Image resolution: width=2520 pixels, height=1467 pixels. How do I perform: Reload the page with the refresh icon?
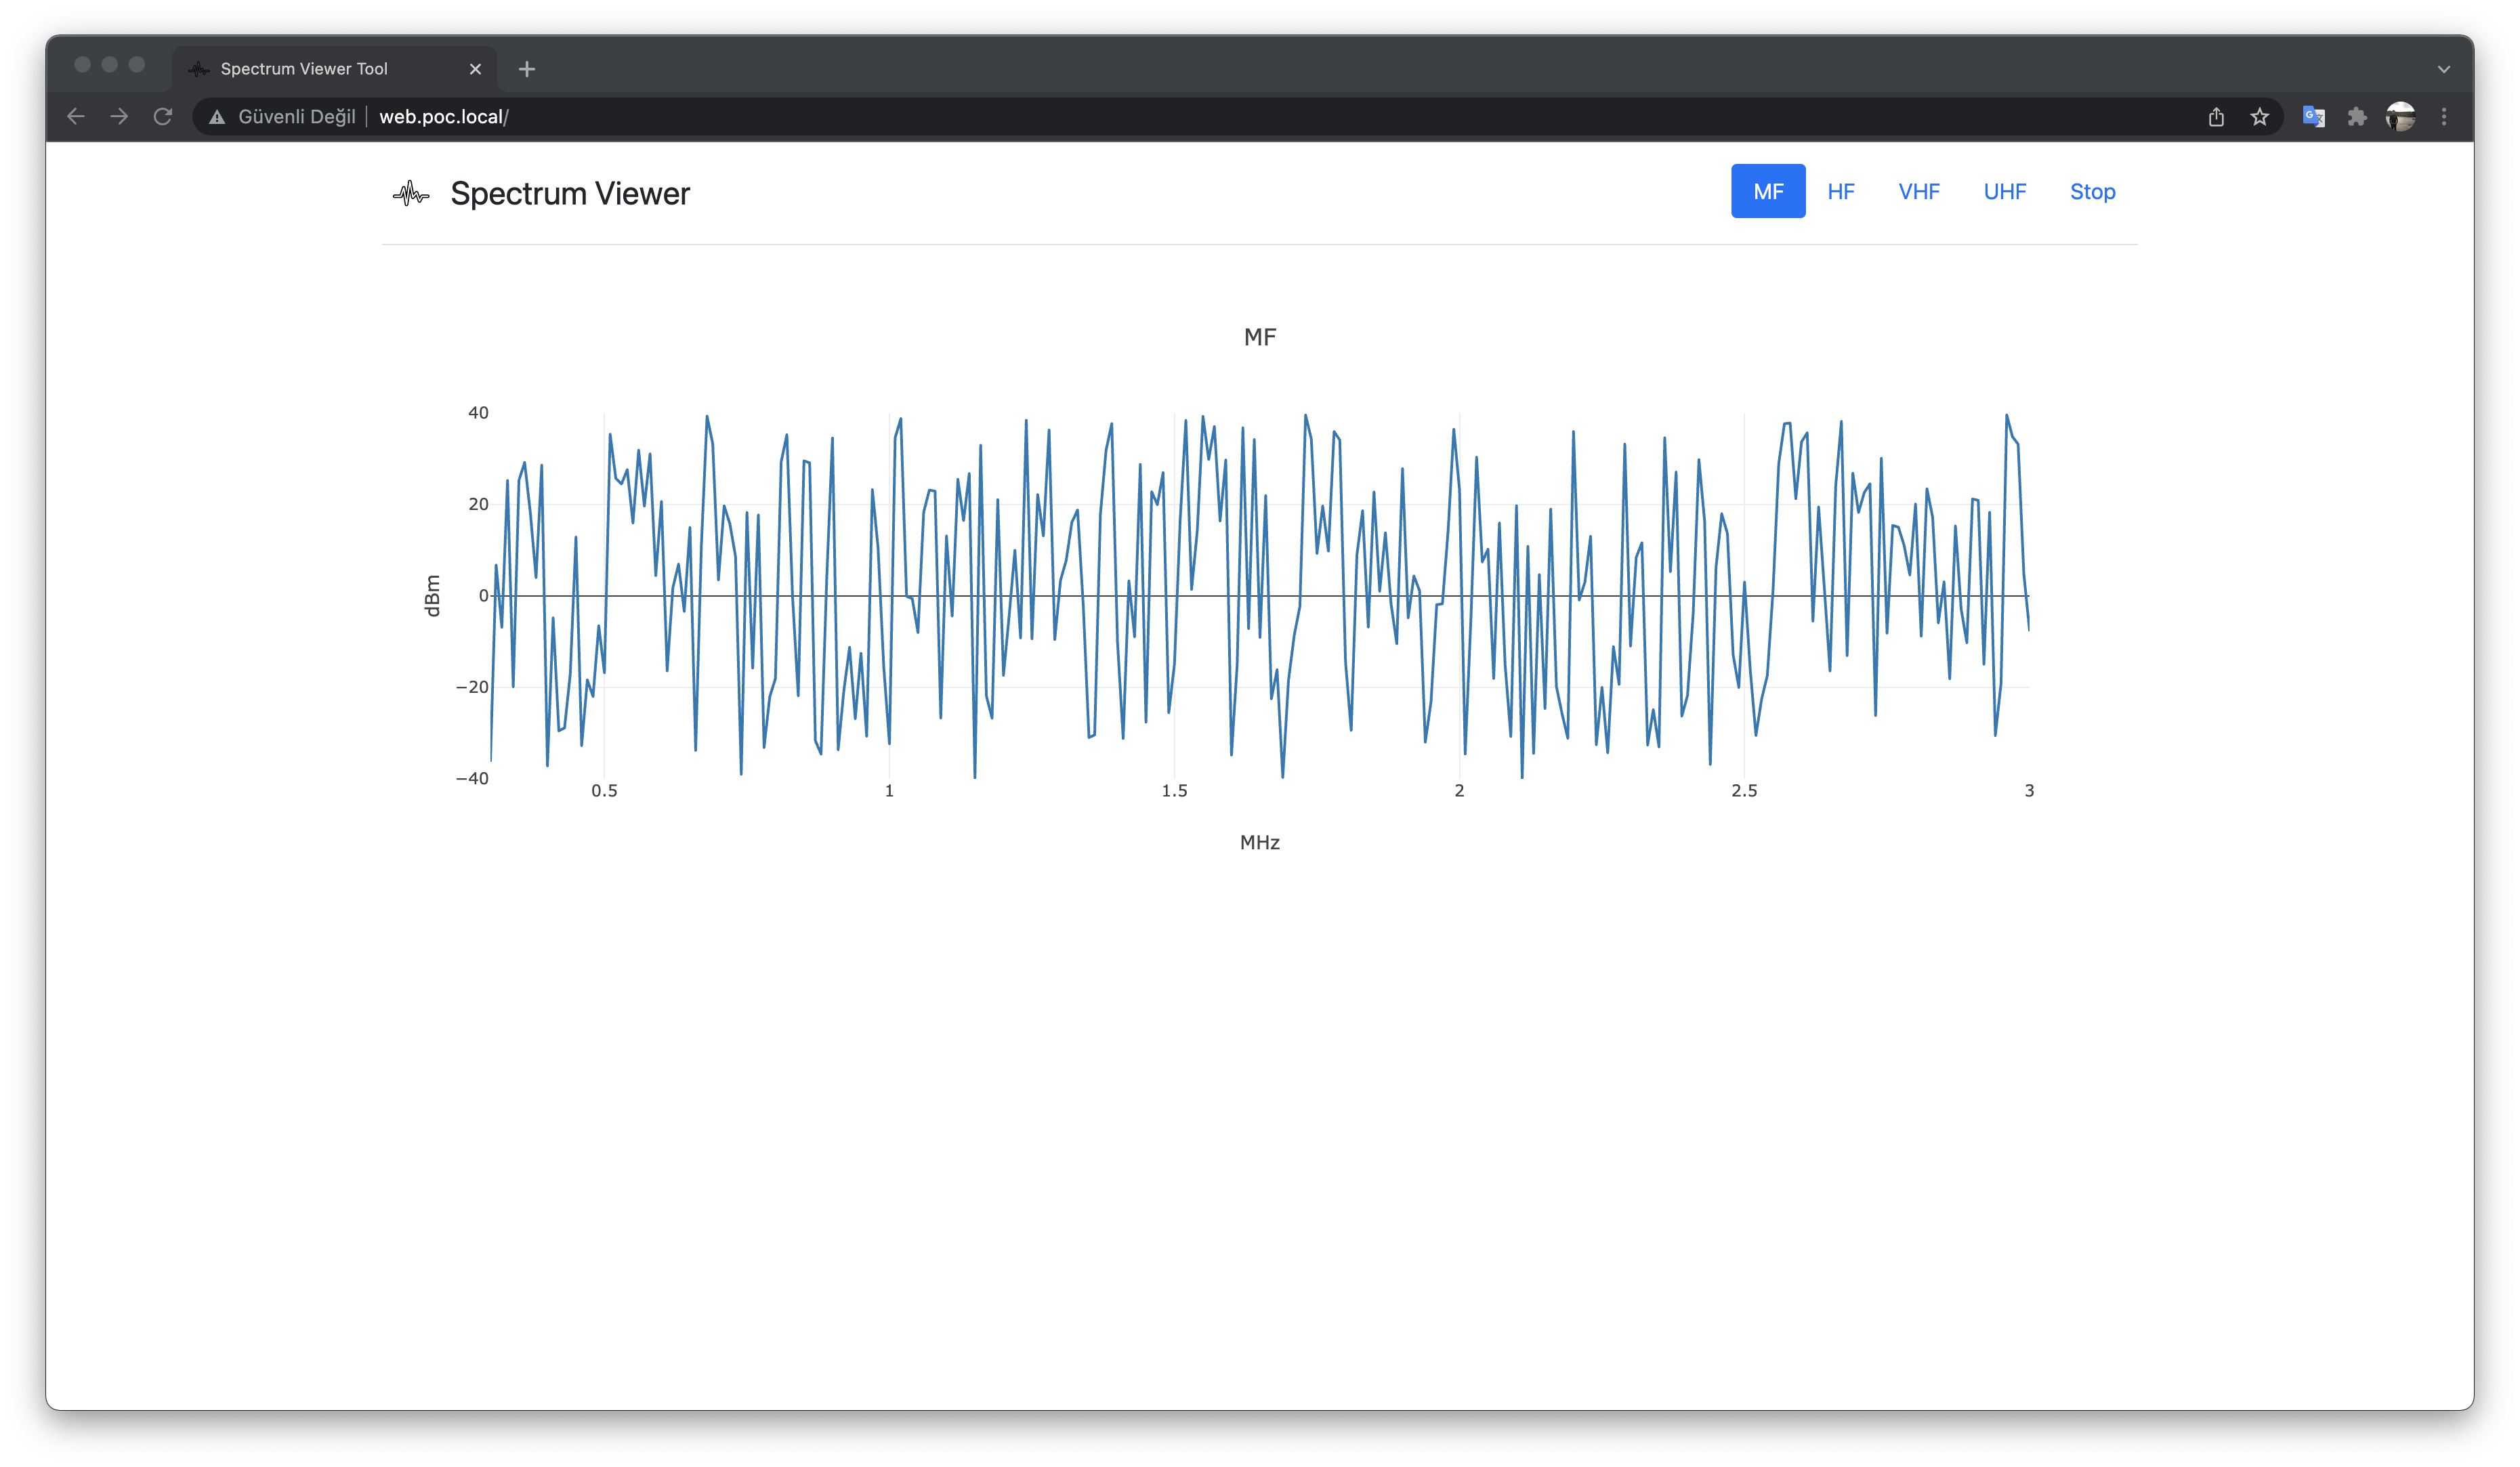point(162,117)
